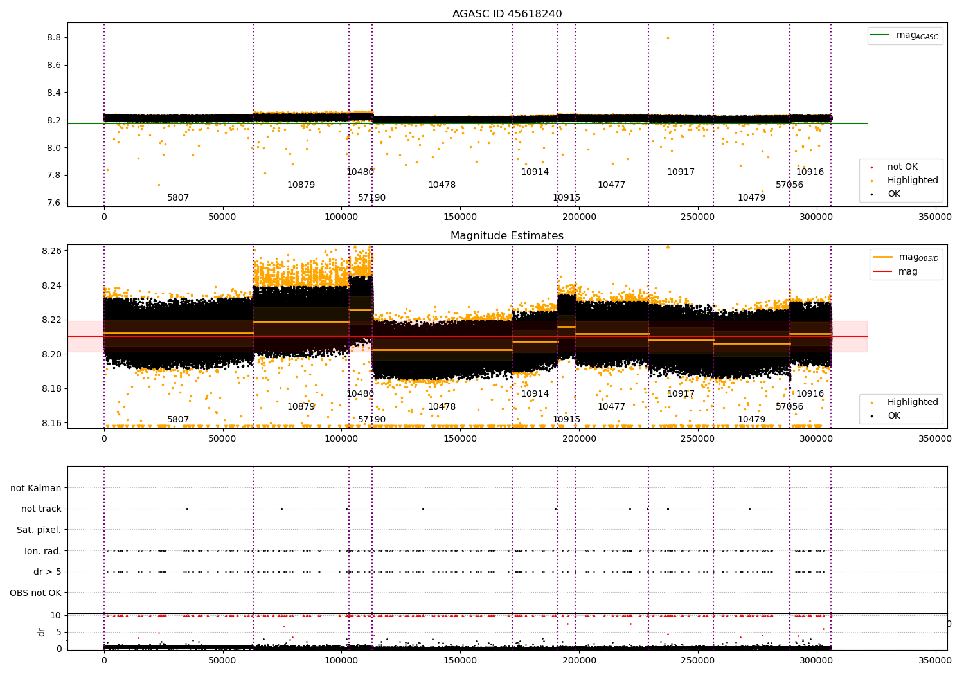Click the '8.26' tick on the middle plot
964x675 pixels.
51,251
